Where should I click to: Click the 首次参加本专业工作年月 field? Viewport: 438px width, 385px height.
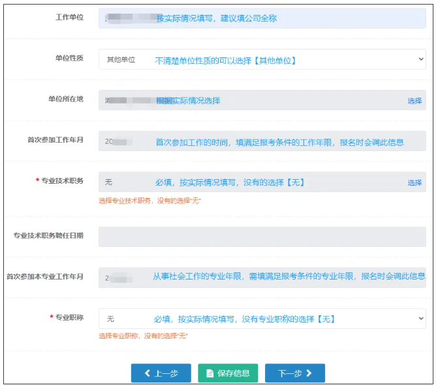[x=261, y=277]
